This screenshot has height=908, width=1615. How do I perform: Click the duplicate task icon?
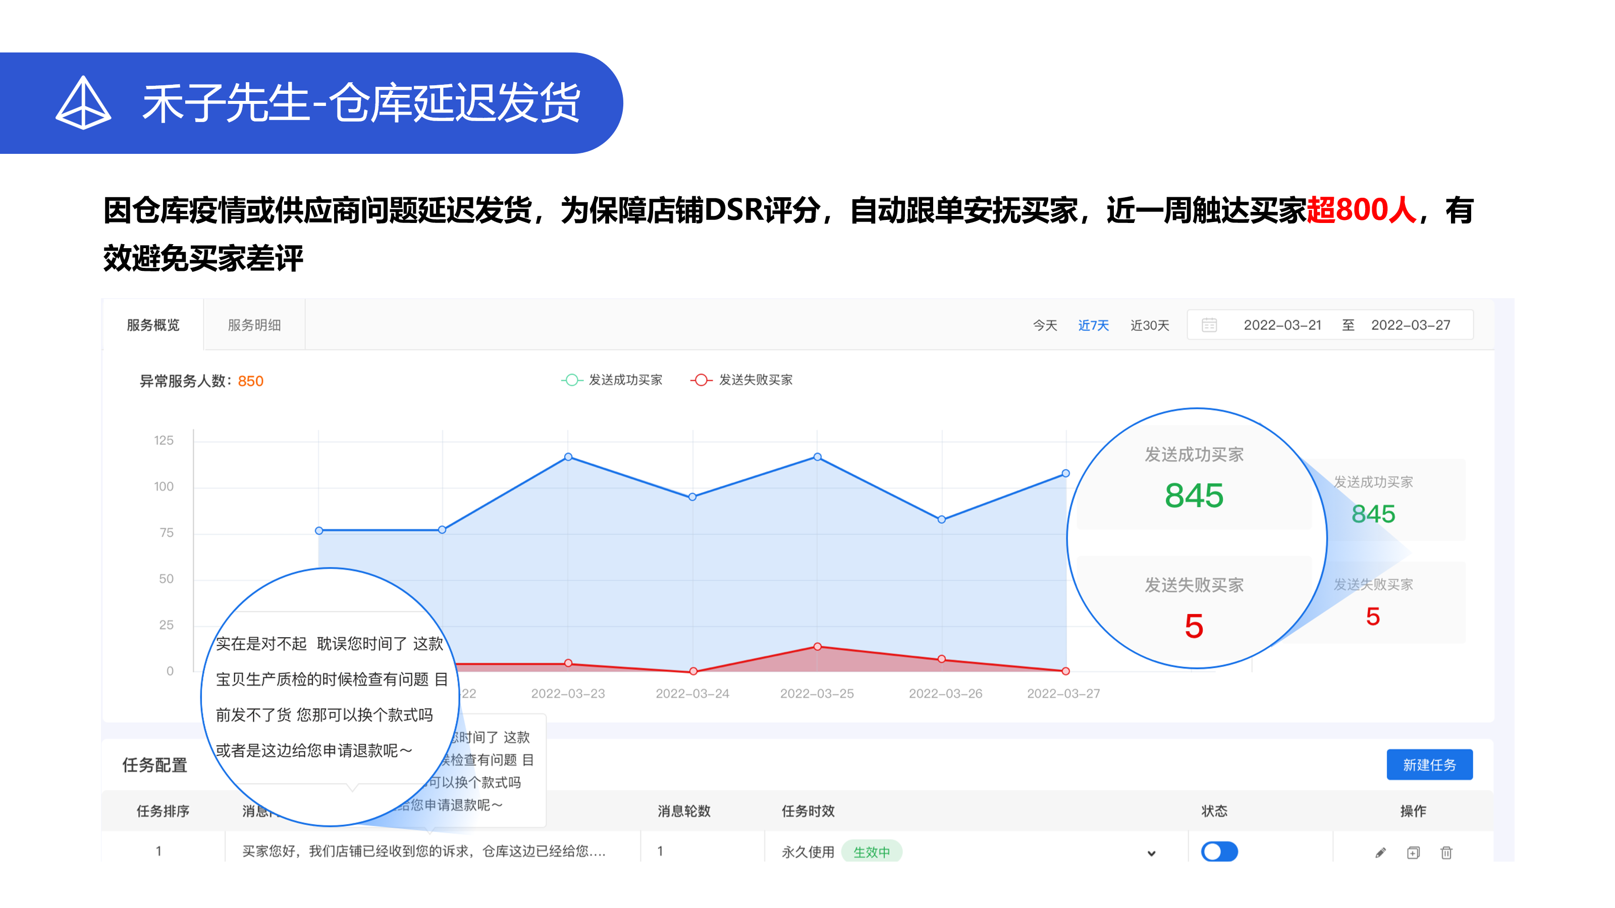pos(1413,852)
